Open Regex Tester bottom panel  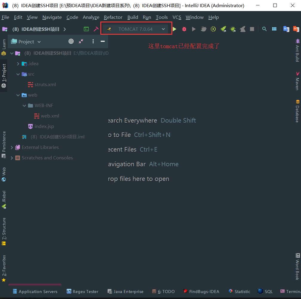click(x=82, y=292)
